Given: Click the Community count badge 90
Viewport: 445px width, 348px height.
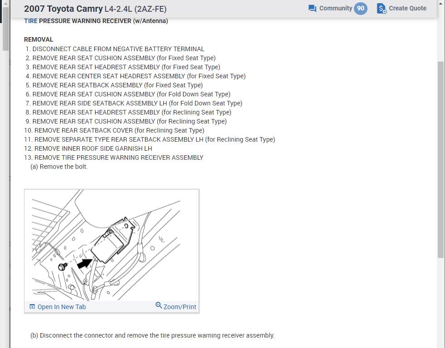Looking at the screenshot, I should [360, 9].
